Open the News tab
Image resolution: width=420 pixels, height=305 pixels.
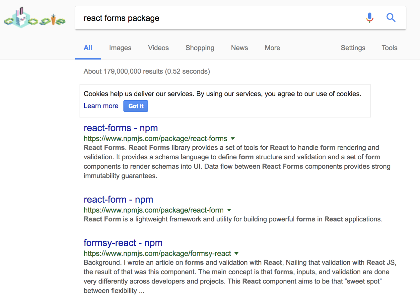tap(239, 48)
